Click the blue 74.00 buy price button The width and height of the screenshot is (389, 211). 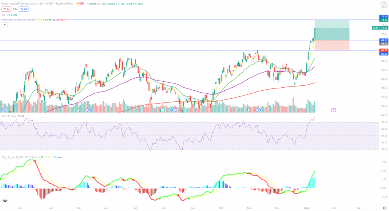click(x=24, y=9)
